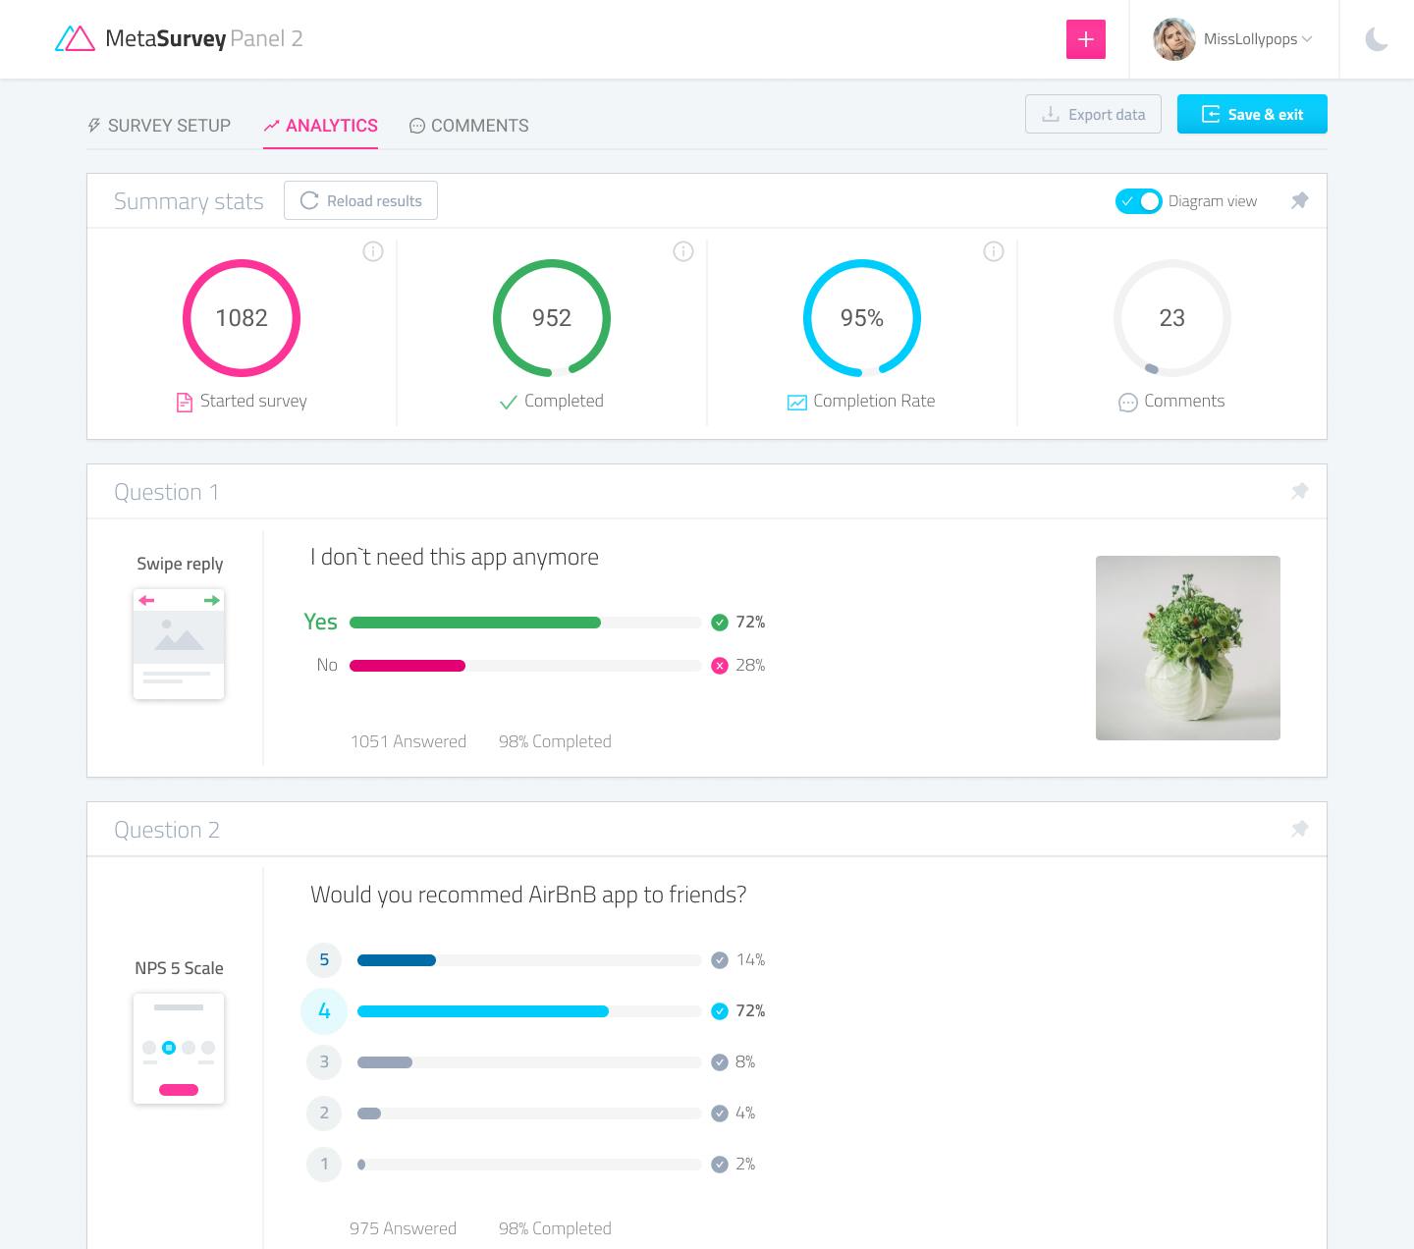1414x1249 pixels.
Task: Pin the Summary stats panel
Action: coord(1299,200)
